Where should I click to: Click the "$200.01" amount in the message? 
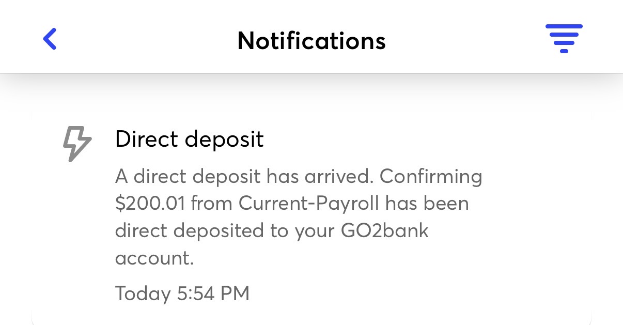pyautogui.click(x=149, y=204)
